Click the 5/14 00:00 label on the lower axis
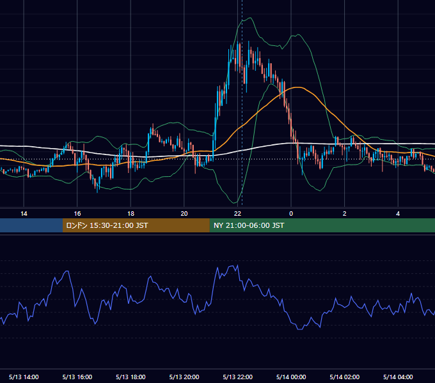This screenshot has height=383, width=435. click(291, 377)
